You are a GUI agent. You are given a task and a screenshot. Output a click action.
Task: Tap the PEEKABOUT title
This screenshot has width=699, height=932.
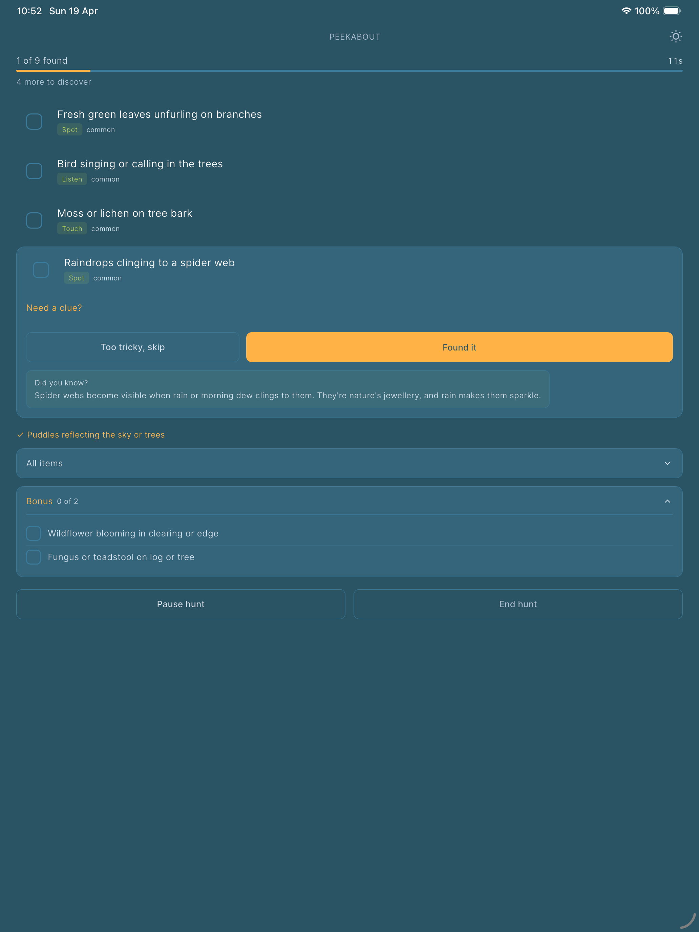(x=355, y=37)
